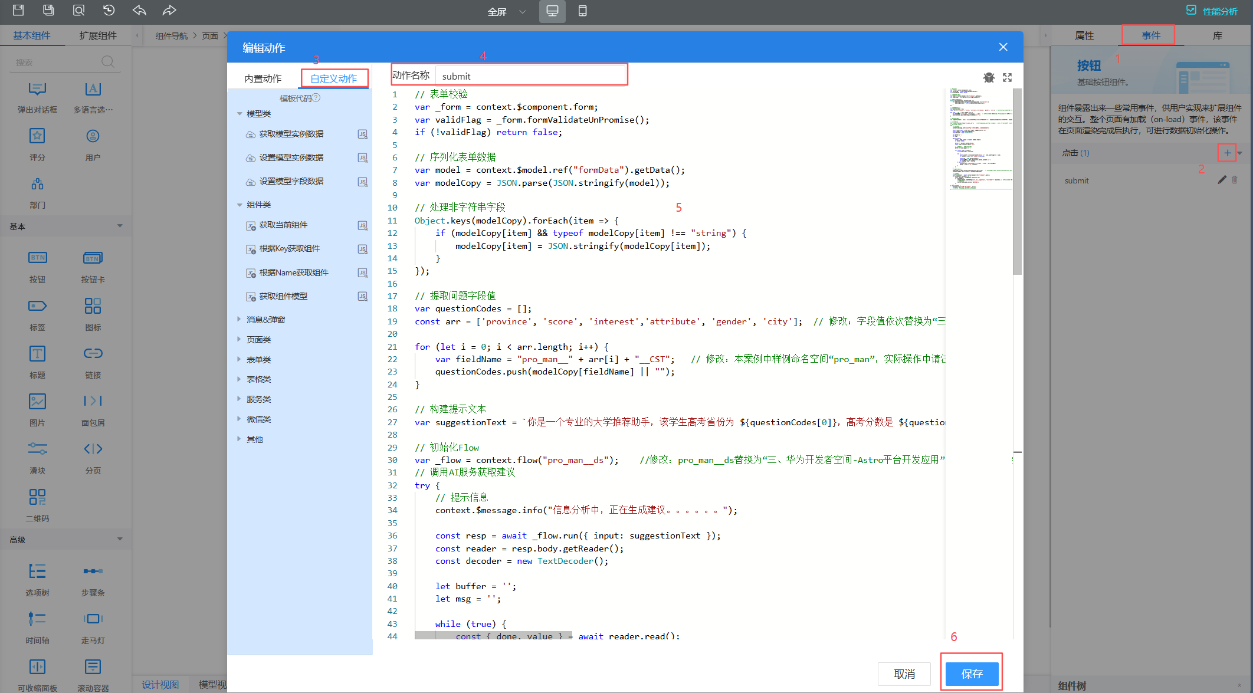
Task: Delete submit action with trash icon
Action: (x=1235, y=180)
